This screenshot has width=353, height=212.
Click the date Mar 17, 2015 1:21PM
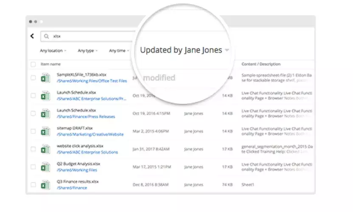[x=152, y=167]
